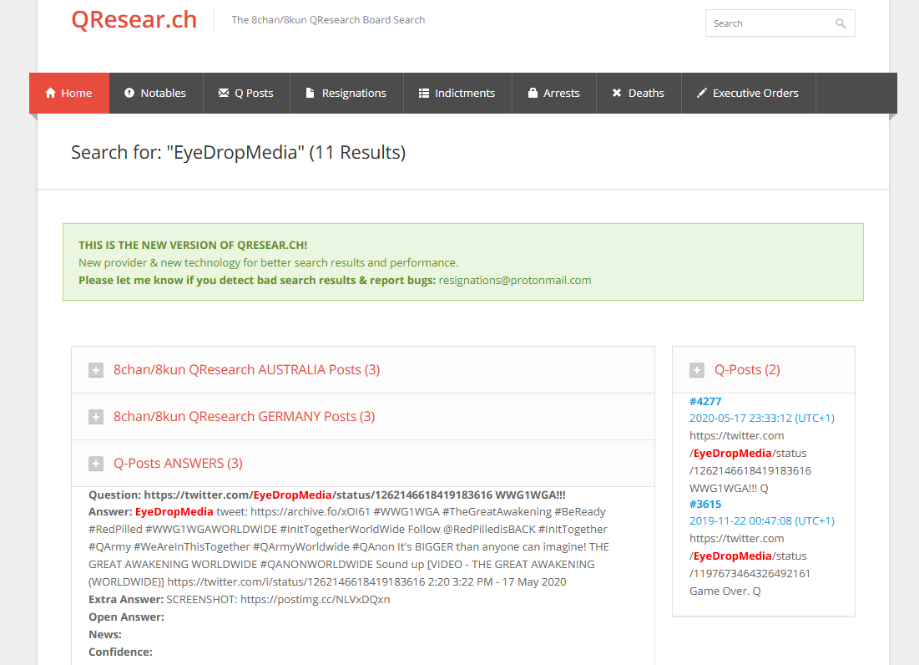Expand the GERMANY Posts section plus icon
This screenshot has width=919, height=665.
pyautogui.click(x=96, y=417)
